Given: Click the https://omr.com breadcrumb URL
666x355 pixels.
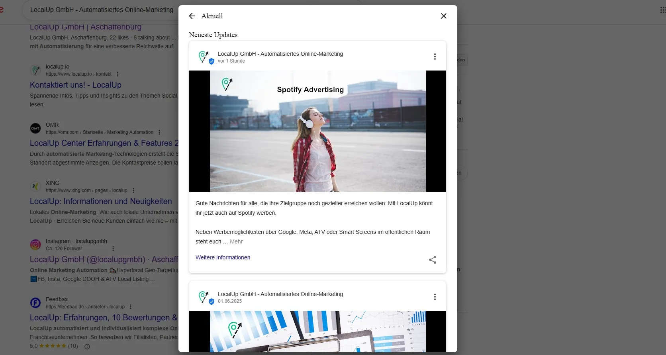Looking at the screenshot, I should click(100, 132).
